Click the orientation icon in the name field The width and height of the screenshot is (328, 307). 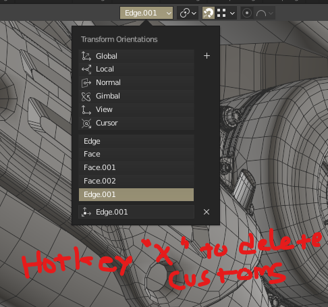[86, 212]
